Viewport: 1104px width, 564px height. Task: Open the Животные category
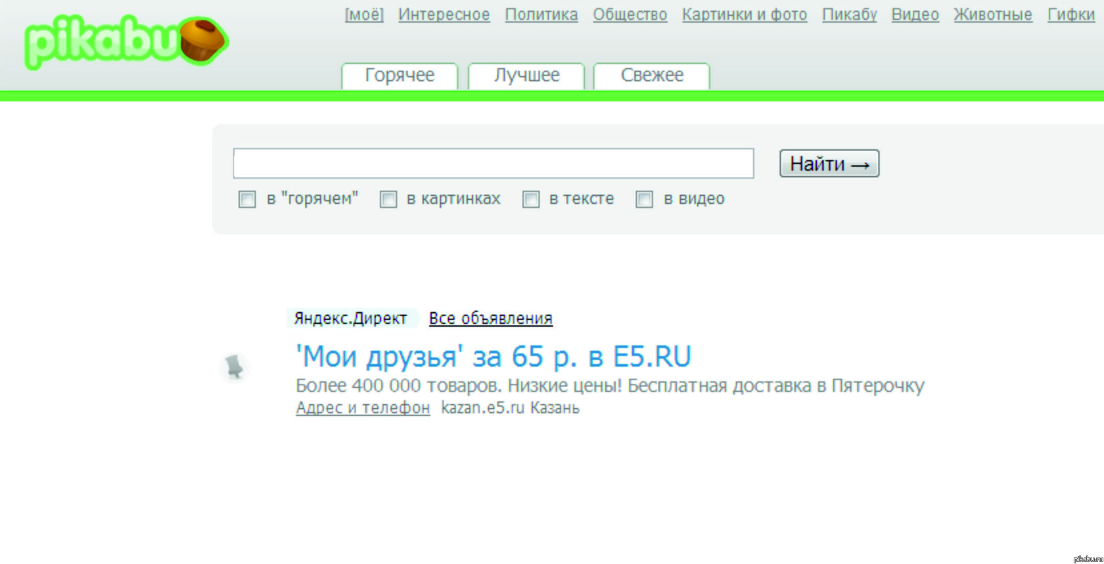click(x=993, y=14)
